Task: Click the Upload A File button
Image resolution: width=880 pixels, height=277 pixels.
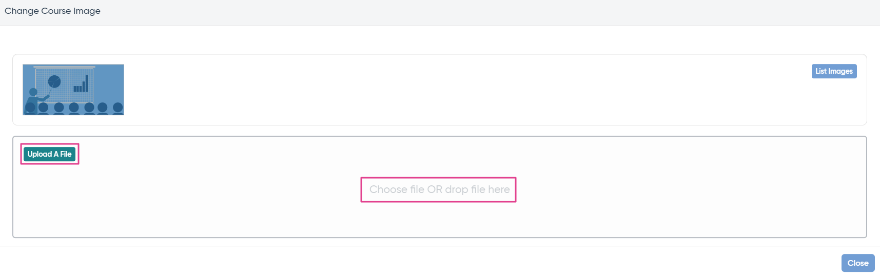Action: tap(50, 154)
